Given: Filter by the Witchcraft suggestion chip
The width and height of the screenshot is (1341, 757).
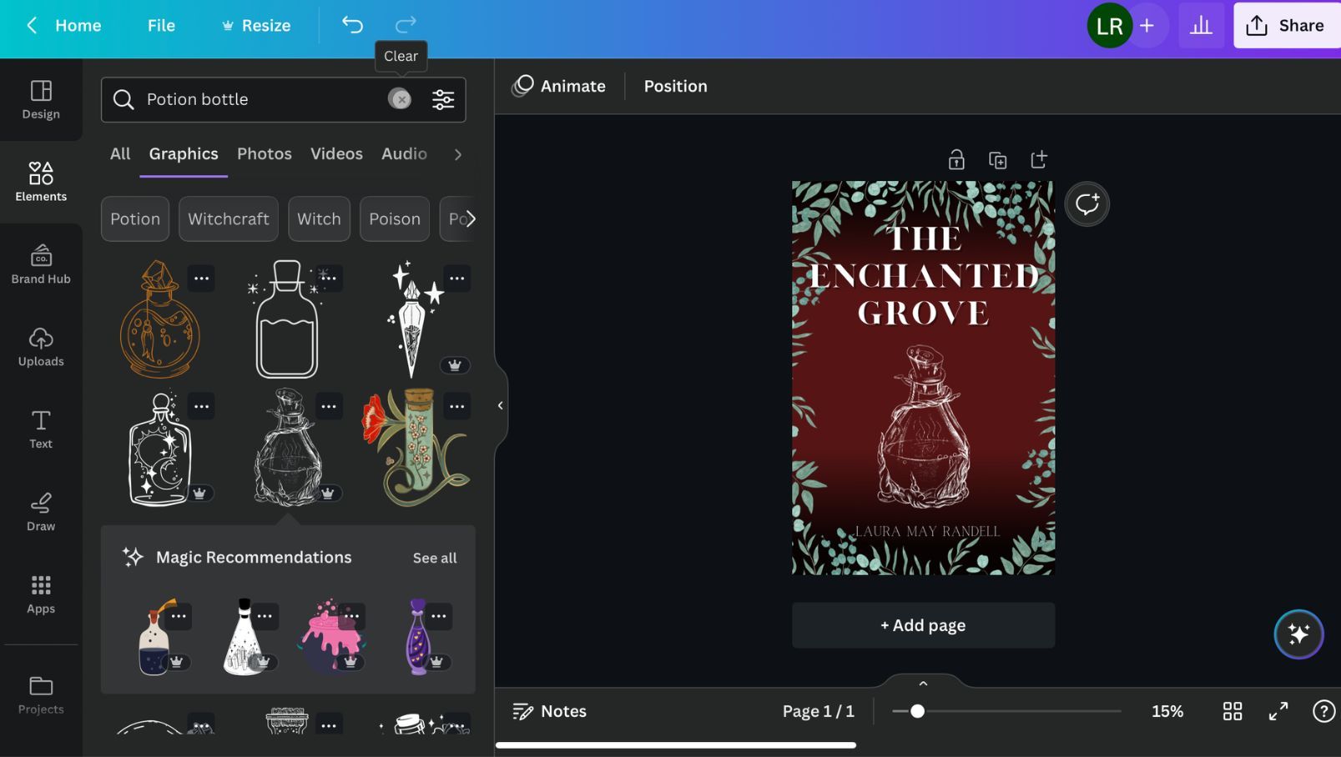Looking at the screenshot, I should pos(228,219).
